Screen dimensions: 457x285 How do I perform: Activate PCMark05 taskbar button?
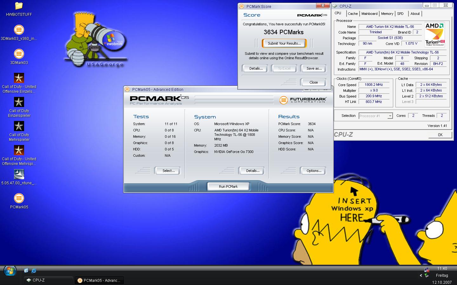coord(99,280)
